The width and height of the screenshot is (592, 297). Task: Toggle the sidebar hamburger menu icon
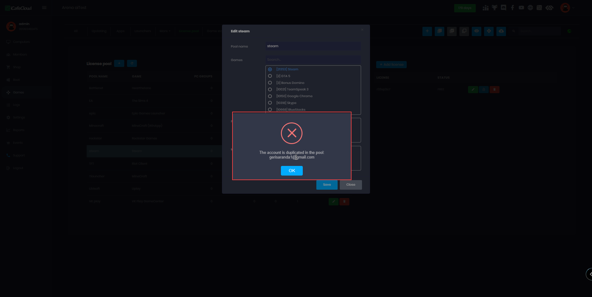[44, 8]
